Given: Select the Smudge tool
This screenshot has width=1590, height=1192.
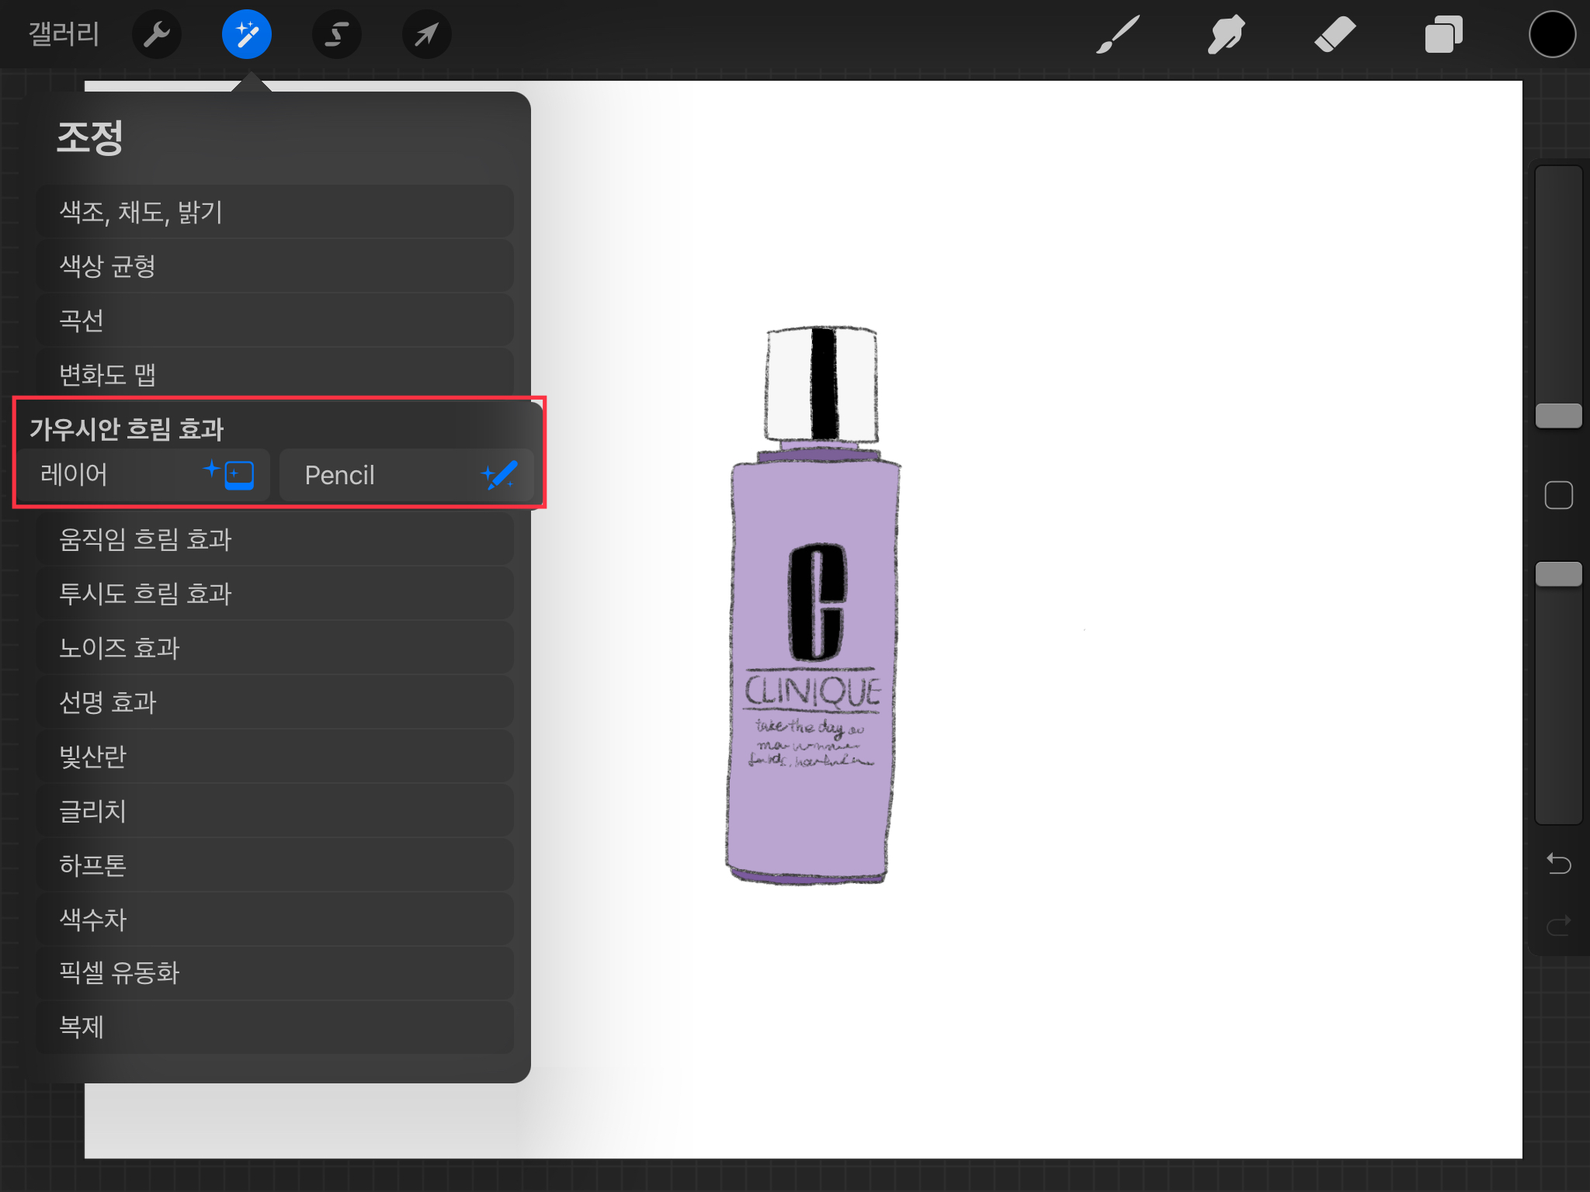Looking at the screenshot, I should tap(1226, 35).
